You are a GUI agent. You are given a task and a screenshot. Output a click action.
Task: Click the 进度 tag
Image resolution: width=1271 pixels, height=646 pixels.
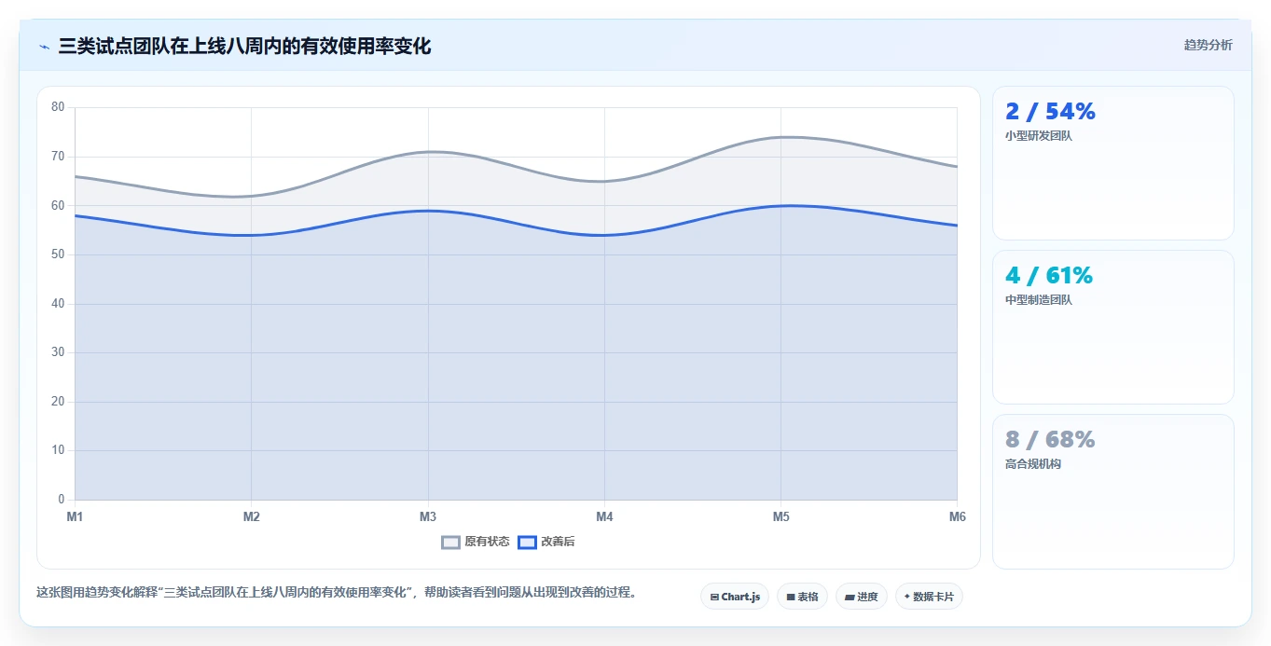pyautogui.click(x=862, y=597)
